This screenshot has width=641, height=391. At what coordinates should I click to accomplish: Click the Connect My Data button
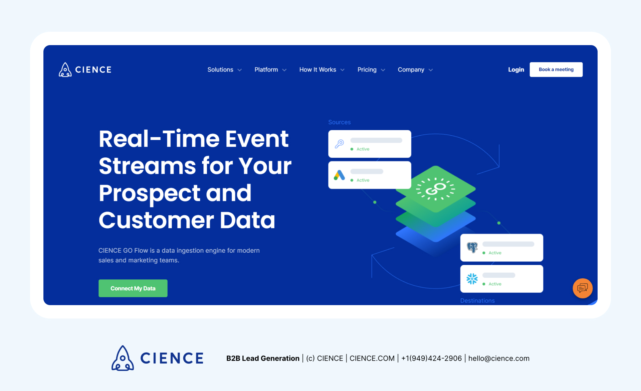coord(133,288)
